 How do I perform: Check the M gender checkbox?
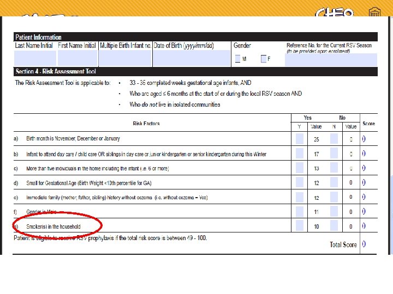tap(237, 59)
